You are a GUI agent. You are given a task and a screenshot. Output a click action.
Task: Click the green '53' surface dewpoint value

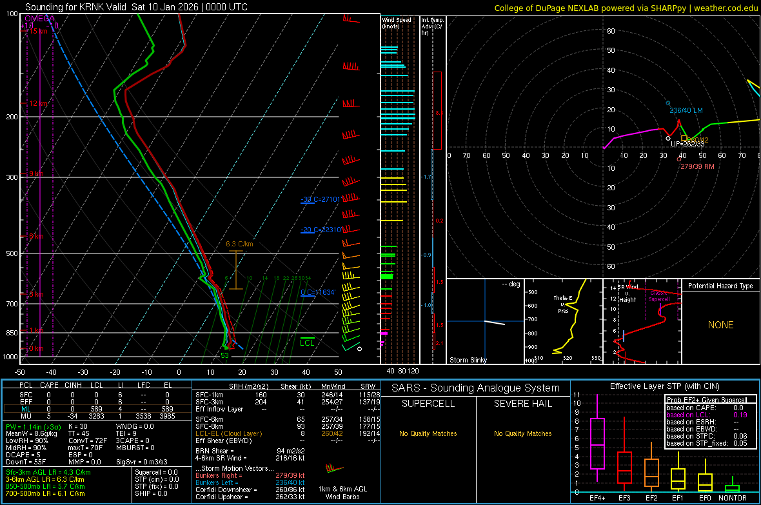tap(224, 355)
